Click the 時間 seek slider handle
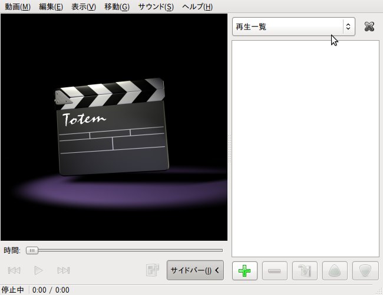 pos(32,251)
